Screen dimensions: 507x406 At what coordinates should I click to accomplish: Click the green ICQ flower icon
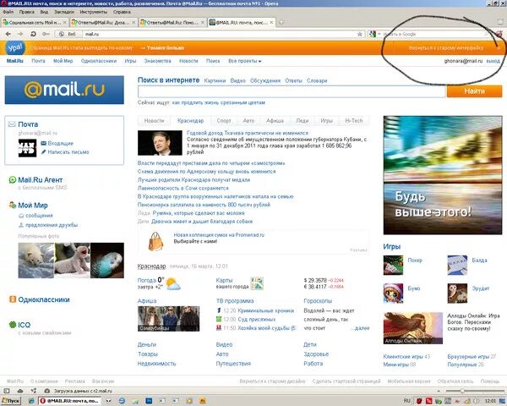point(13,325)
